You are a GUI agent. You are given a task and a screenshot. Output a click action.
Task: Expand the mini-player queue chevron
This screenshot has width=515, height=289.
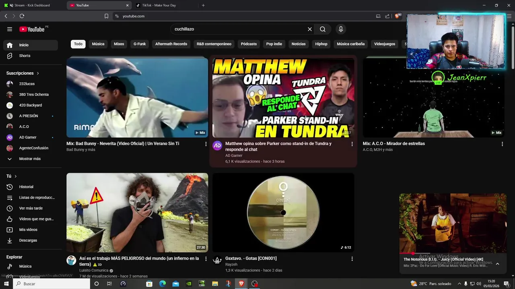(497, 264)
